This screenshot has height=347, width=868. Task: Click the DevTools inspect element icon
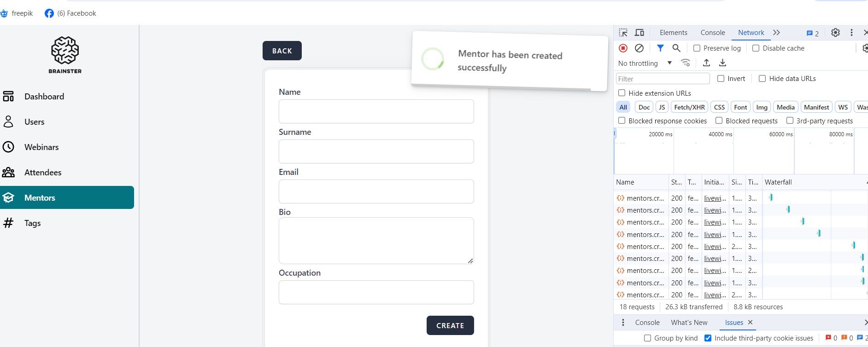tap(623, 33)
